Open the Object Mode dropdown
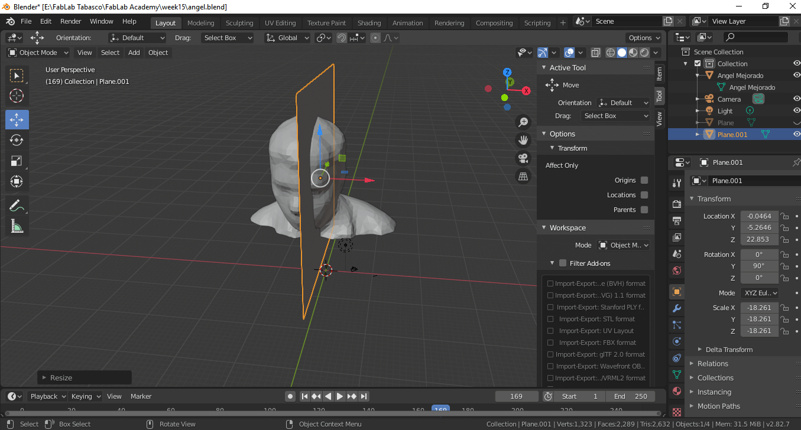Image resolution: width=801 pixels, height=430 pixels. [38, 53]
